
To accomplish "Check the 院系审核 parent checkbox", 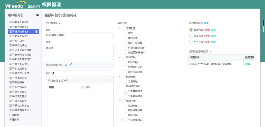I will coord(123,77).
